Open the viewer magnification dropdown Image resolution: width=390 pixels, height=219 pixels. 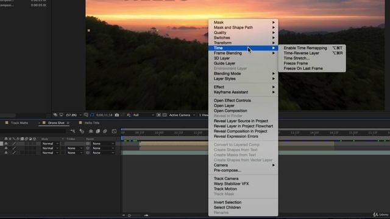pos(74,115)
